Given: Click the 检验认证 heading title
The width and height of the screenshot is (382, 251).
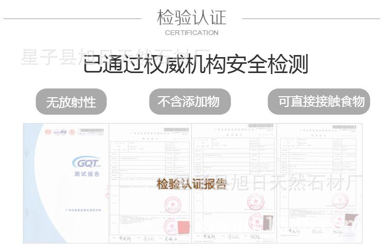Looking at the screenshot, I should pyautogui.click(x=191, y=17).
